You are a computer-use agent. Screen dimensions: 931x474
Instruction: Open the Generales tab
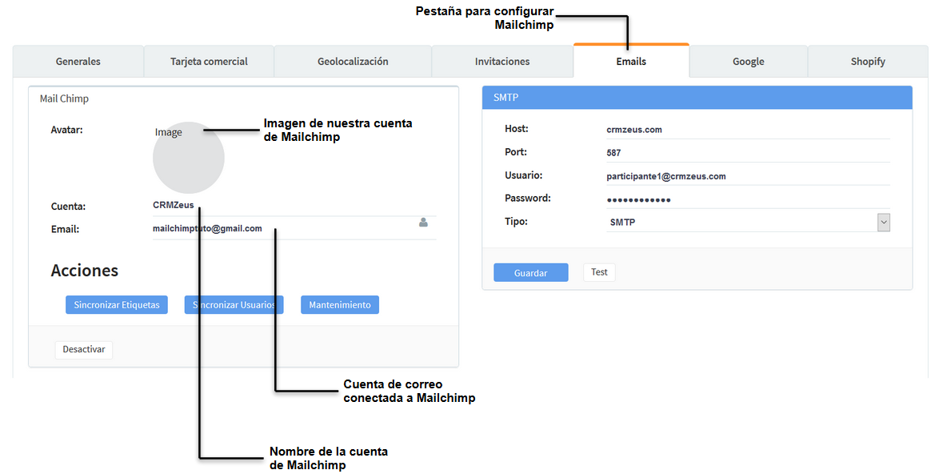(78, 62)
